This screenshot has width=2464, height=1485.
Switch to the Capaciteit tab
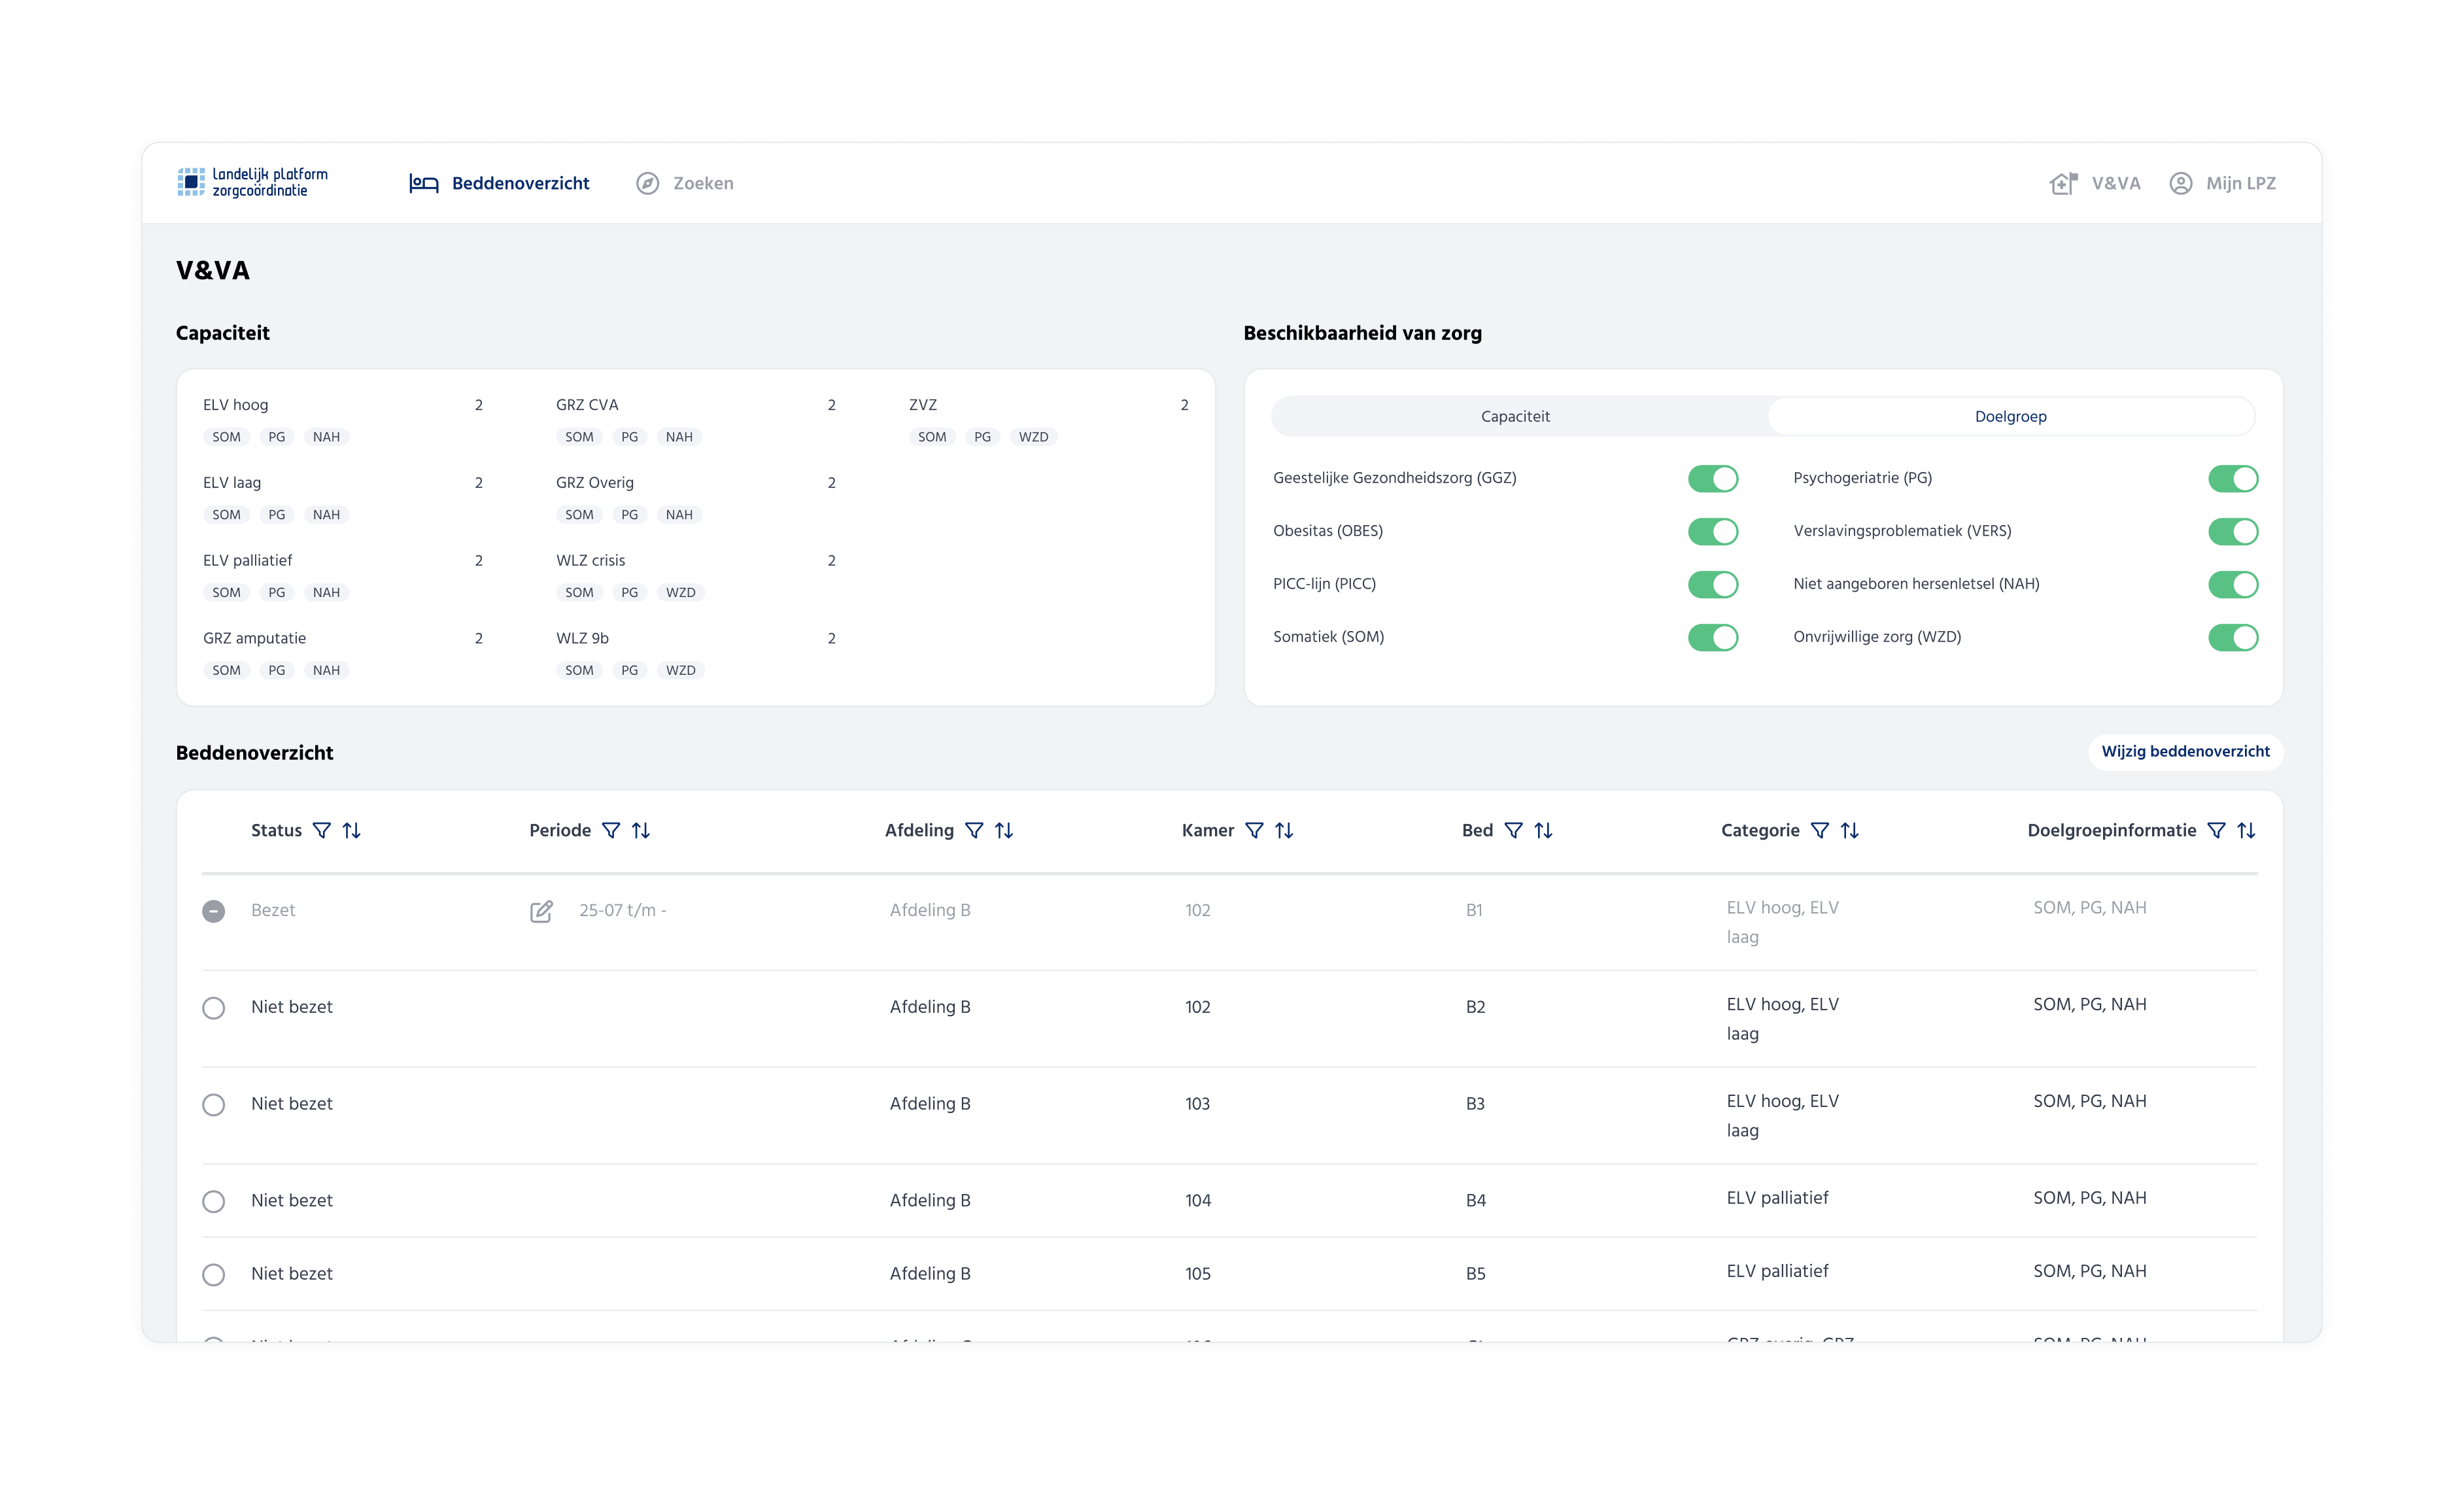pos(1515,416)
